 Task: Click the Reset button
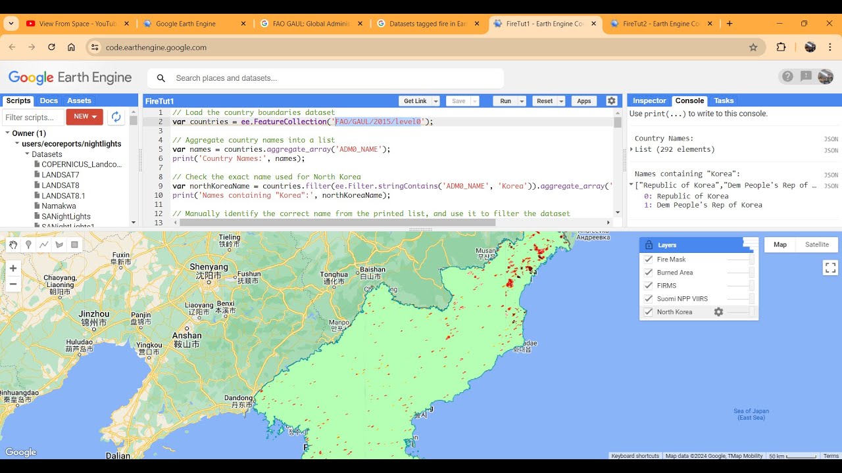pos(545,101)
